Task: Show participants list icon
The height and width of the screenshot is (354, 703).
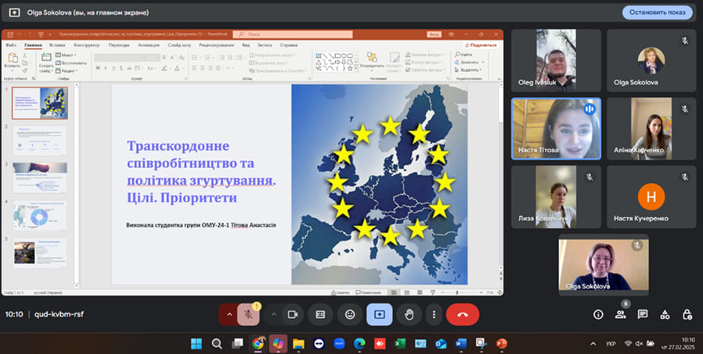Action: click(621, 315)
